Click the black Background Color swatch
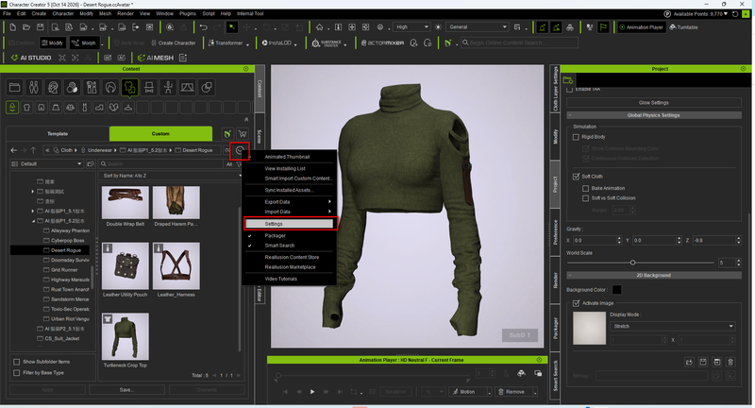Image resolution: width=755 pixels, height=408 pixels. coord(616,290)
